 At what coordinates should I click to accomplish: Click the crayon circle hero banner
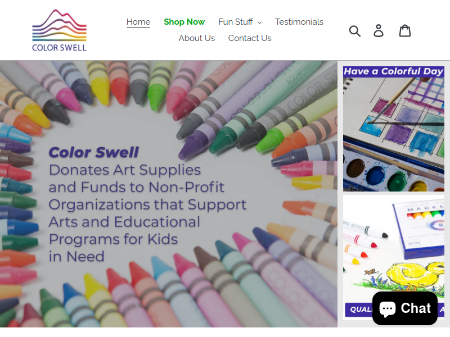[168, 194]
